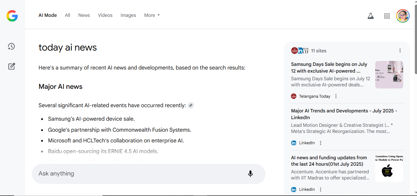Image resolution: width=417 pixels, height=196 pixels.
Task: Click the Microsoft and HCLTech collaboration bullet
Action: coord(116,141)
